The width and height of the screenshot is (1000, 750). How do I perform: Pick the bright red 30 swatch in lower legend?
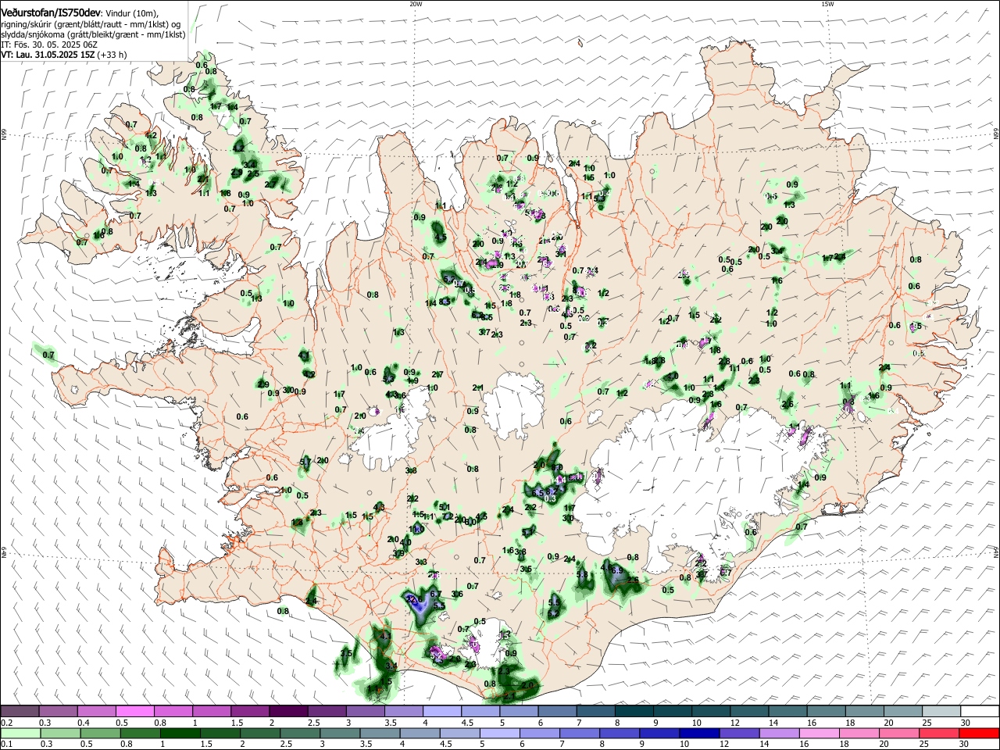pyautogui.click(x=980, y=733)
